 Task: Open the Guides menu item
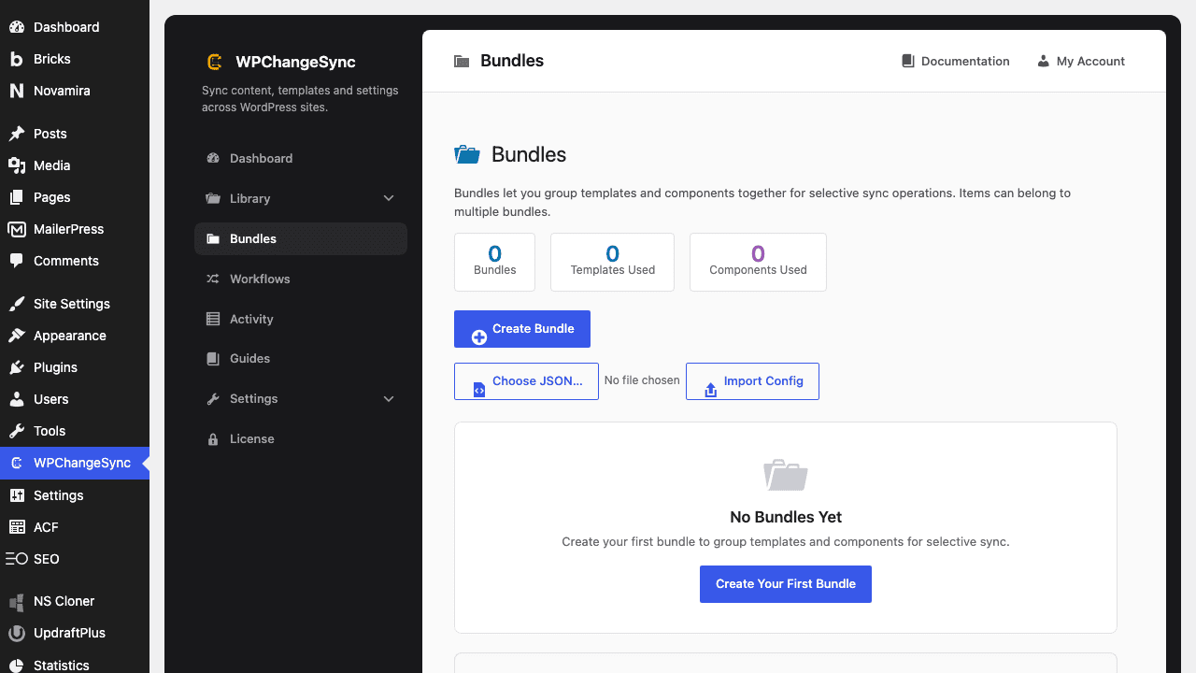[301, 358]
